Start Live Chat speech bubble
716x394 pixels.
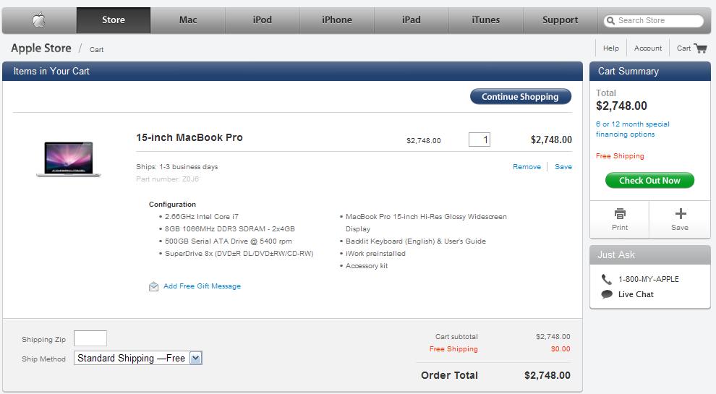(607, 294)
